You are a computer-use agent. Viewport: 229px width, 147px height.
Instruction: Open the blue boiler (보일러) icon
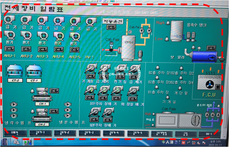[204, 56]
